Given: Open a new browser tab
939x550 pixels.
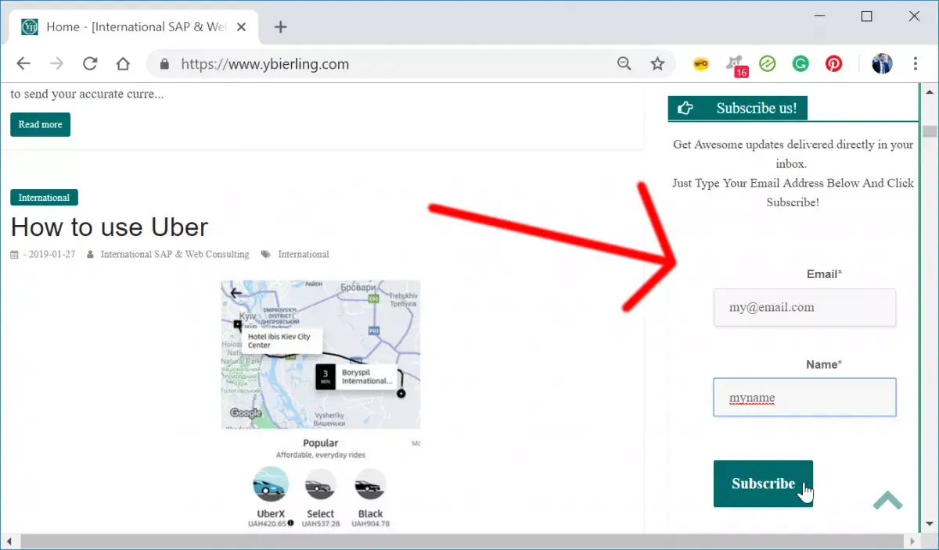Looking at the screenshot, I should coord(281,27).
